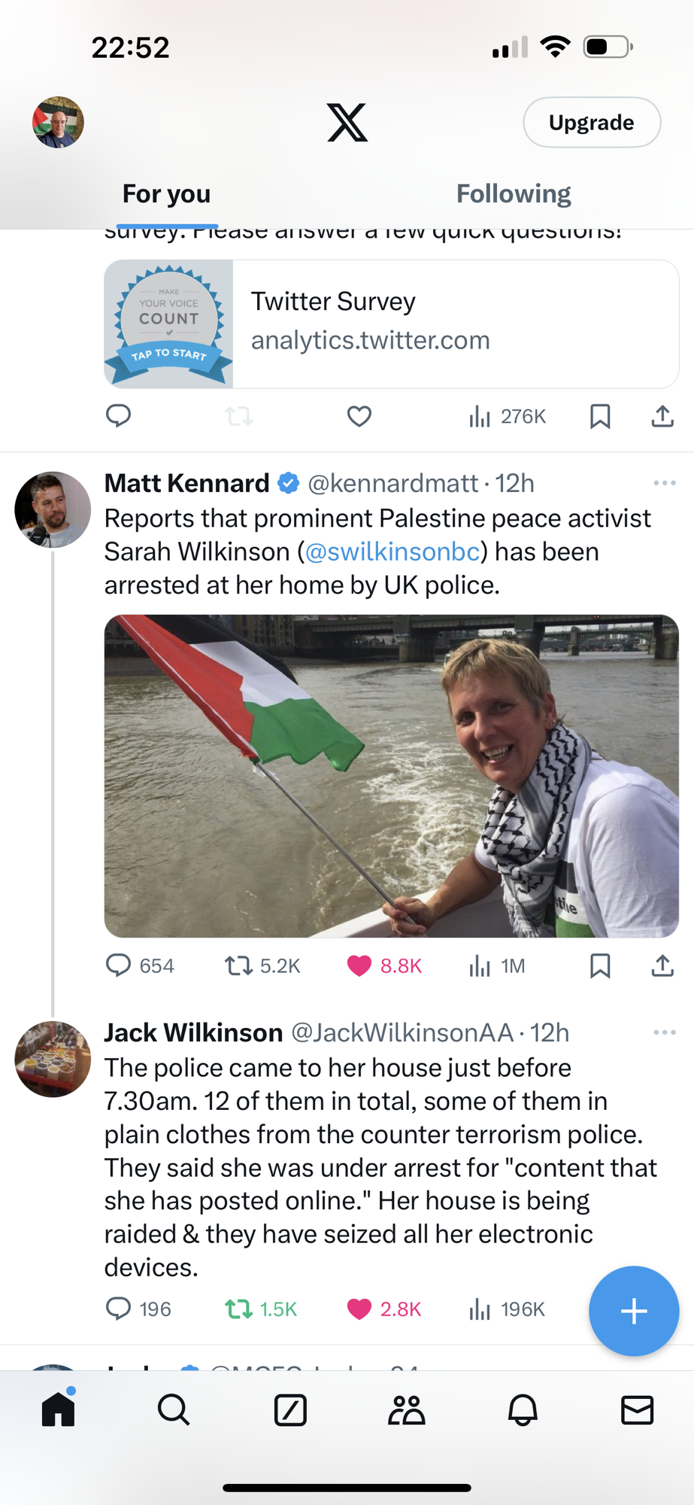This screenshot has height=1505, width=694.
Task: Open account menu via profile avatar
Action: pos(58,123)
